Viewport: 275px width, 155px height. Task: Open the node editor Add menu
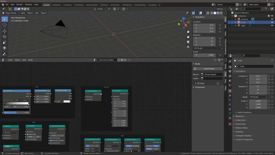click(x=24, y=60)
